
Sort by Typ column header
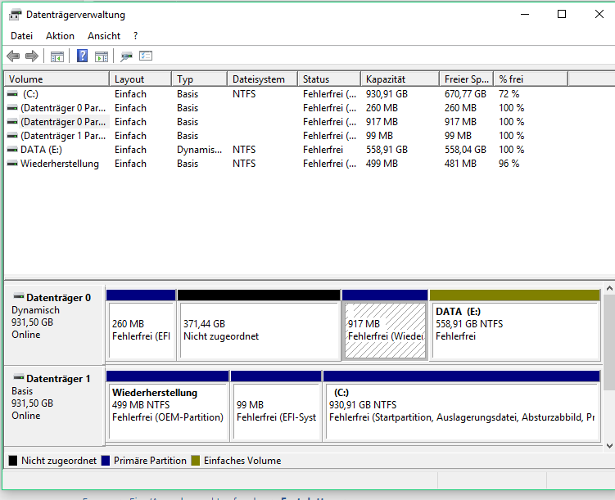pyautogui.click(x=199, y=79)
